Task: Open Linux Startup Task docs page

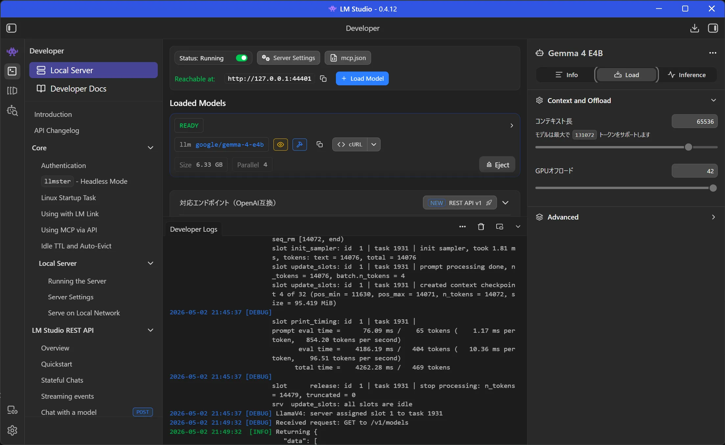Action: (x=68, y=198)
